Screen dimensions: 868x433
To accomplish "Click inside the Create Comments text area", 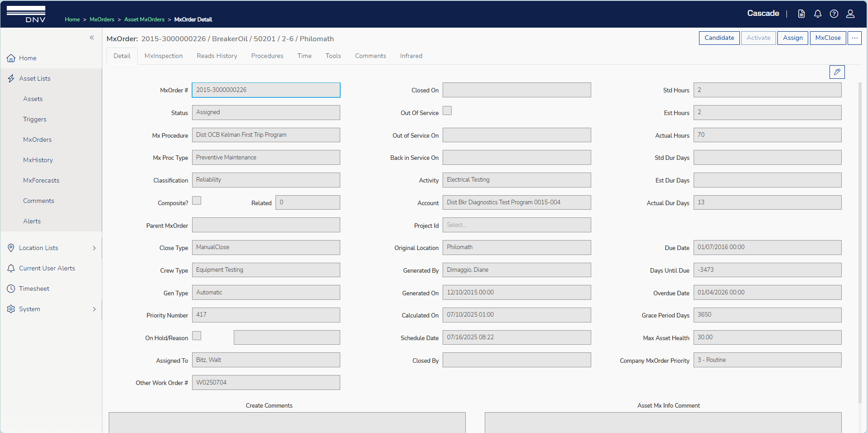I will click(x=287, y=422).
